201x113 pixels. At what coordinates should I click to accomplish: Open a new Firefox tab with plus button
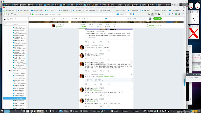pyautogui.click(x=183, y=10)
